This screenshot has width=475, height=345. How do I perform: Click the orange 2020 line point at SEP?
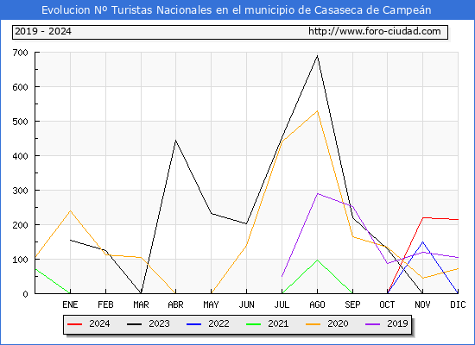352,236
